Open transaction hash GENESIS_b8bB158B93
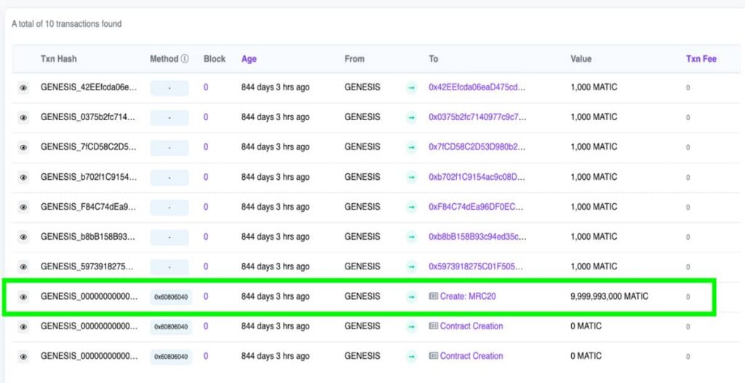The height and width of the screenshot is (383, 745). 89,237
